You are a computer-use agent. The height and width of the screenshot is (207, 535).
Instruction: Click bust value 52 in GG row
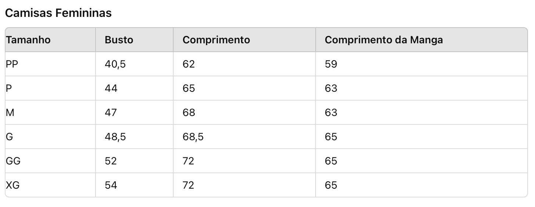[x=111, y=161]
